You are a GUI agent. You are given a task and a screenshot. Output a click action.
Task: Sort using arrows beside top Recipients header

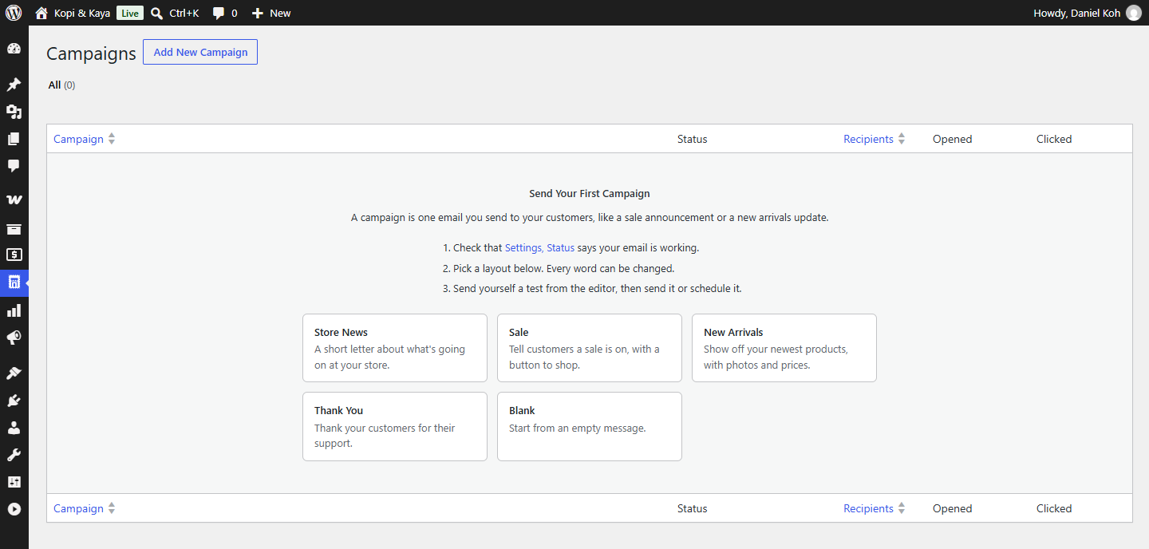pos(902,139)
